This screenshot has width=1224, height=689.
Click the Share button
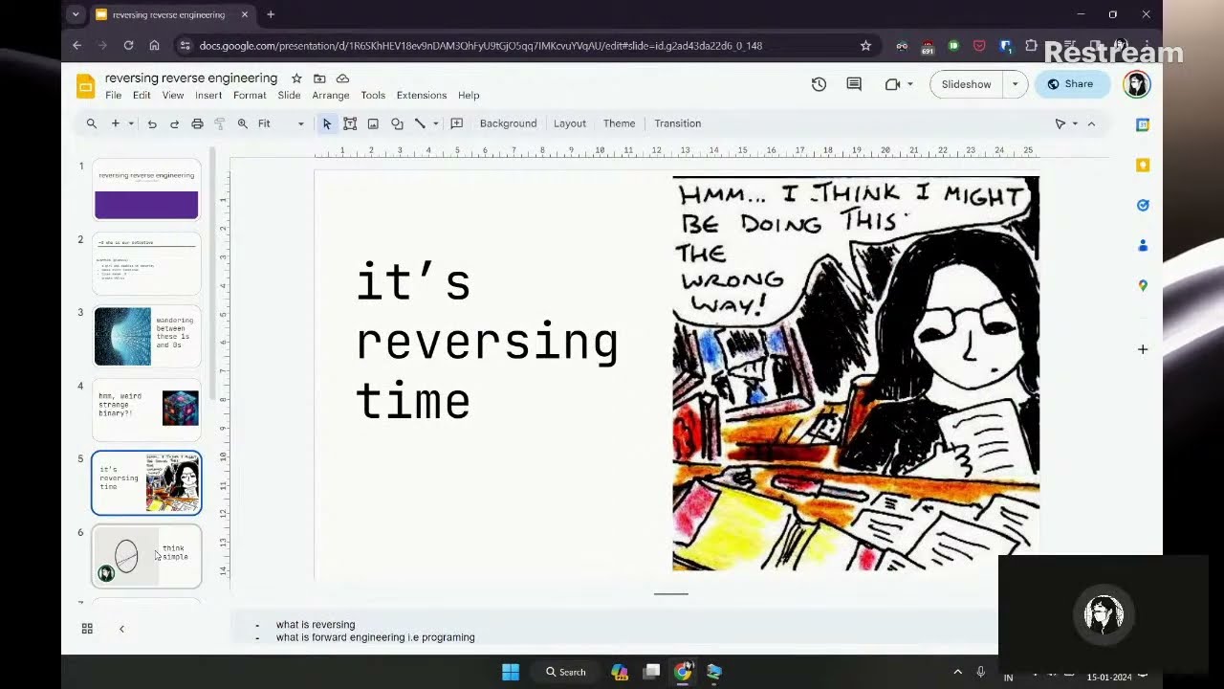coord(1071,84)
